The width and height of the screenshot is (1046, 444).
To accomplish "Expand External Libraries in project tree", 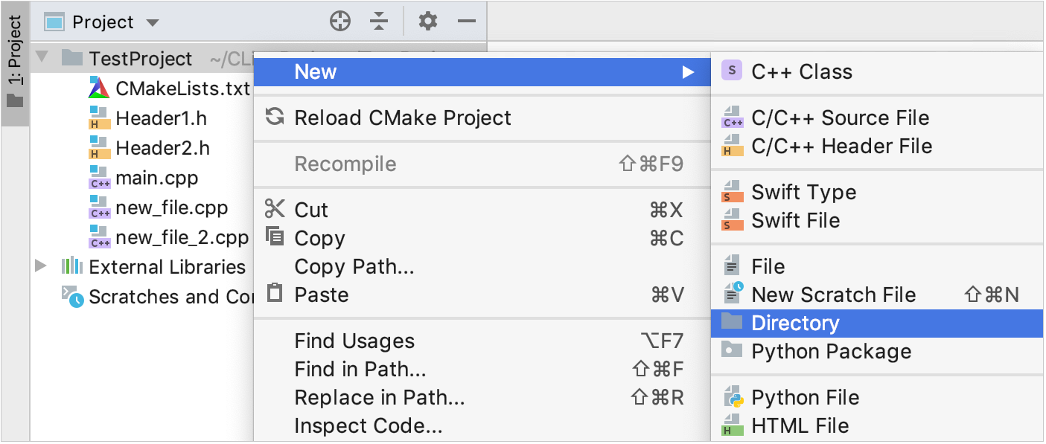I will point(41,266).
